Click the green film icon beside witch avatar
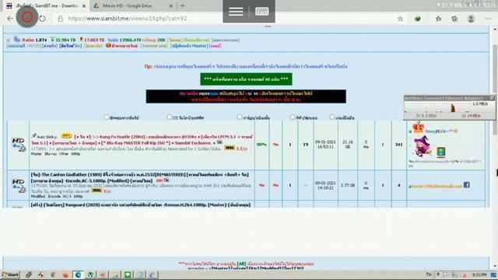 [x=441, y=152]
